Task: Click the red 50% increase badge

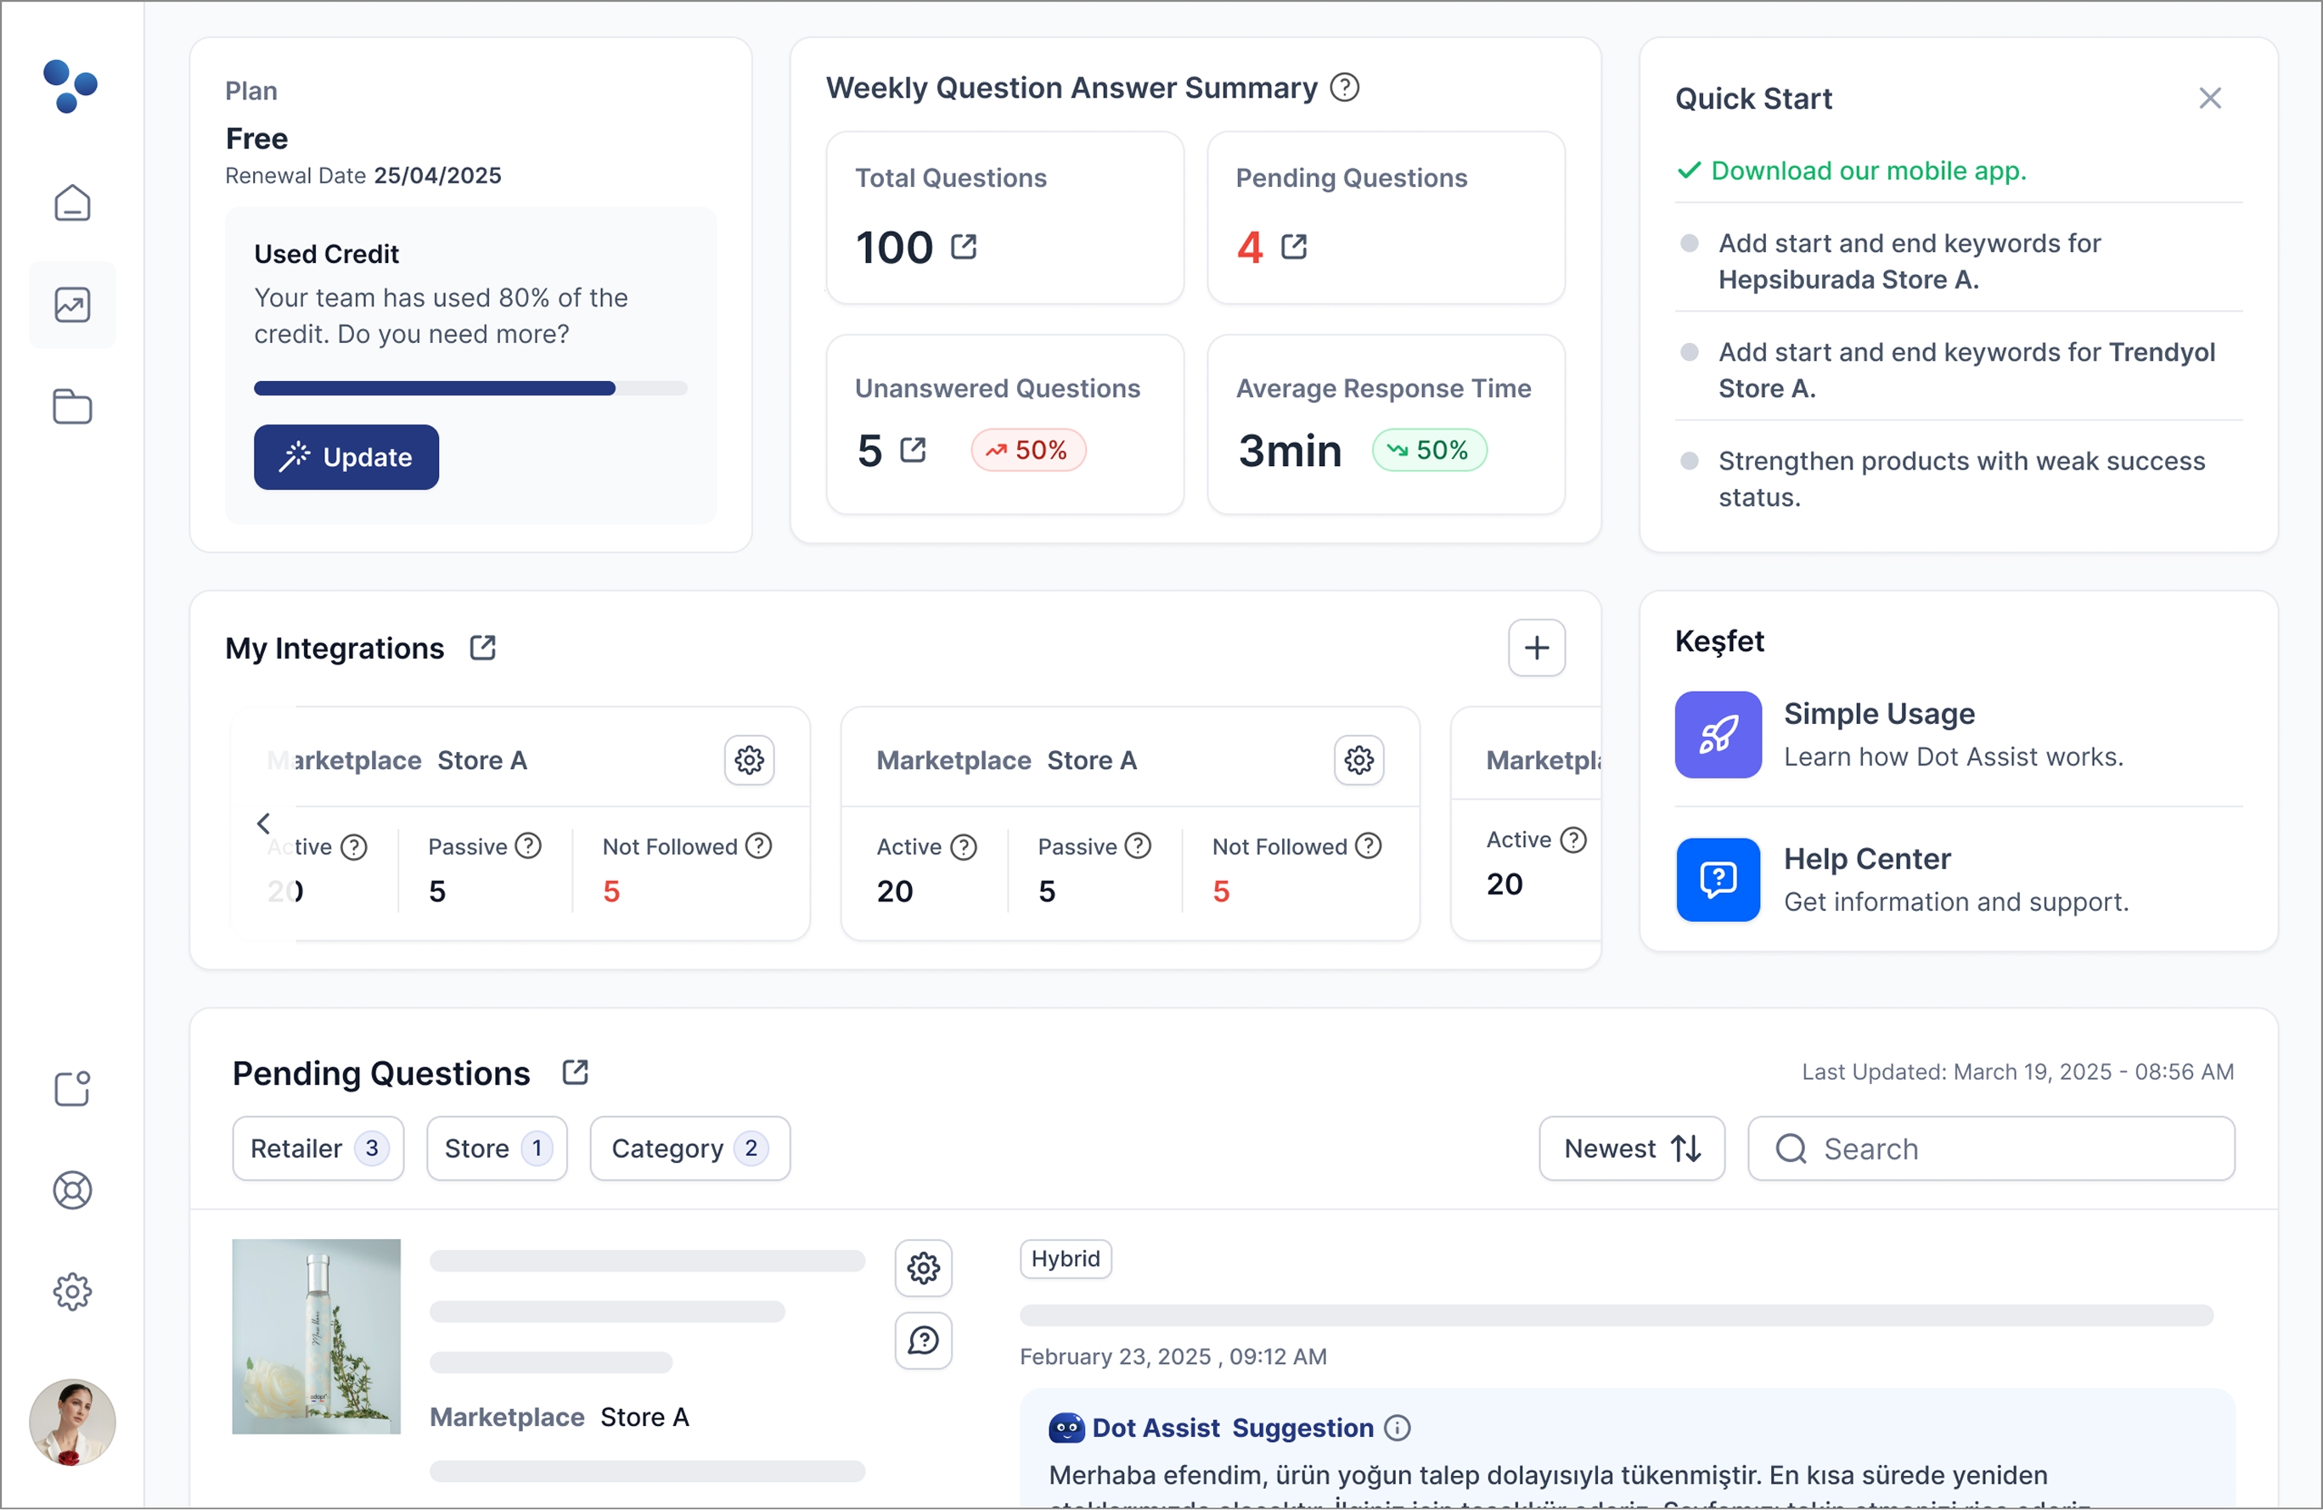Action: pyautogui.click(x=1028, y=450)
